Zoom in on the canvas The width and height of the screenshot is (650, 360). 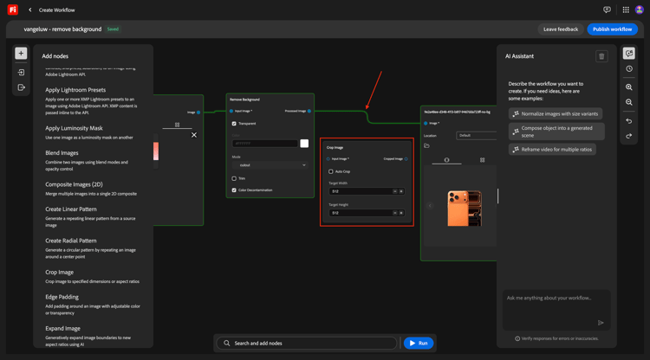(629, 87)
